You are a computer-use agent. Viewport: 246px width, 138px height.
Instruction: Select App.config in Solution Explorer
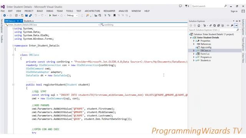tap(206, 47)
